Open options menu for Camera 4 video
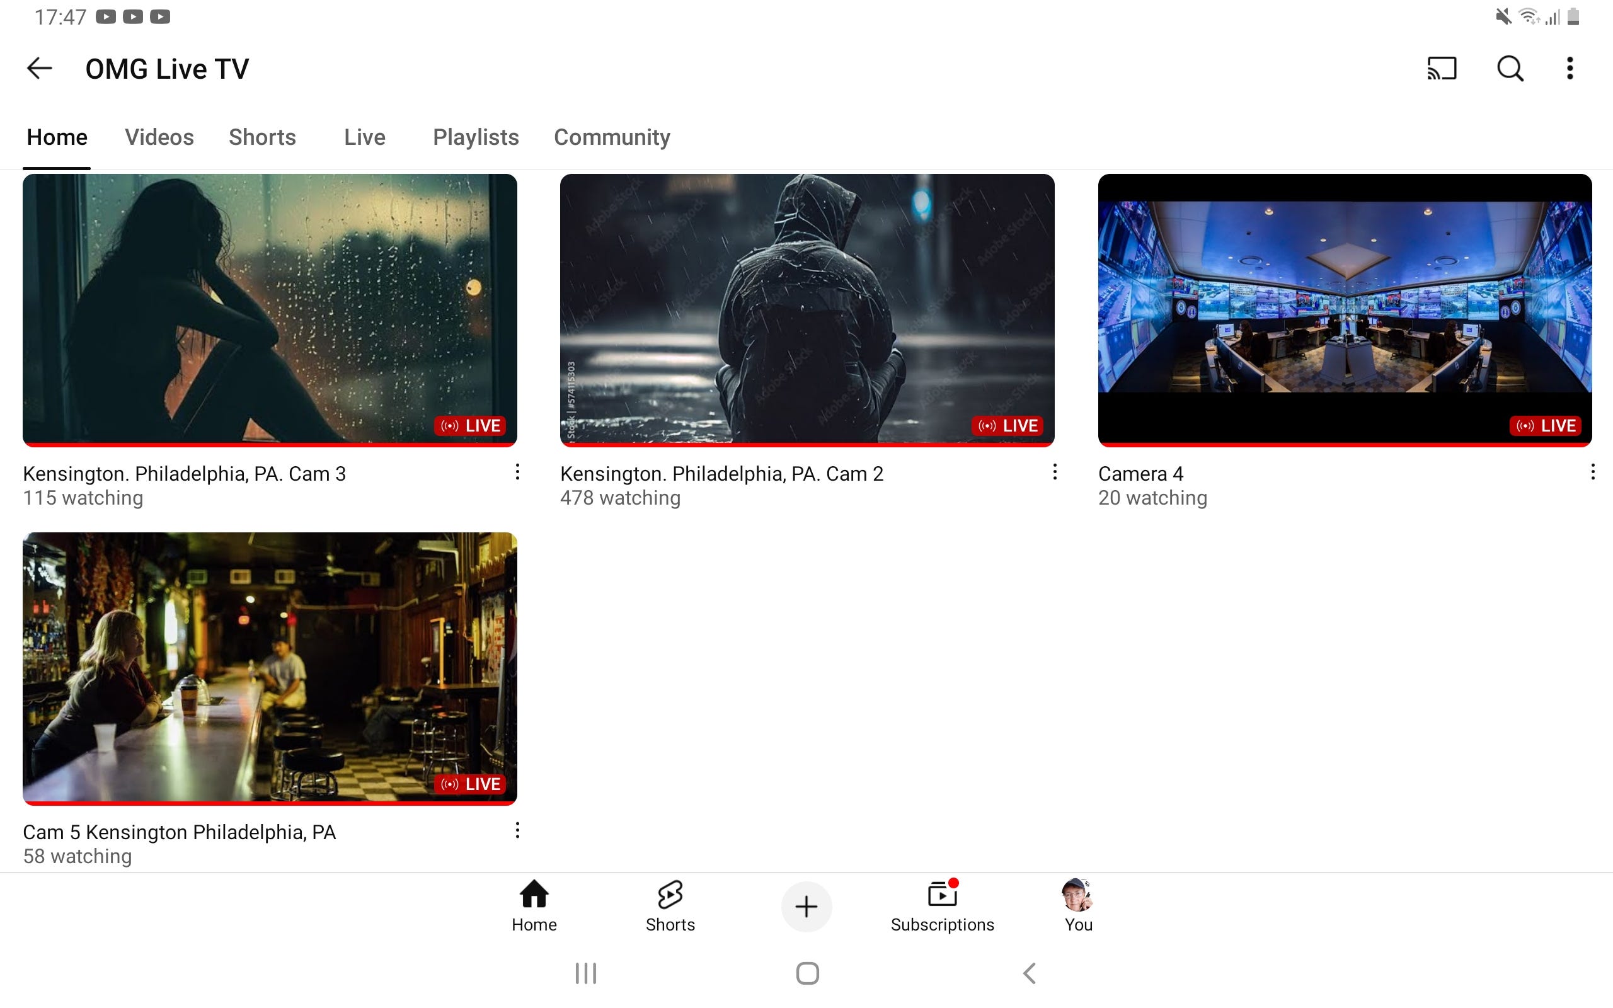The image size is (1613, 1008). coord(1592,472)
